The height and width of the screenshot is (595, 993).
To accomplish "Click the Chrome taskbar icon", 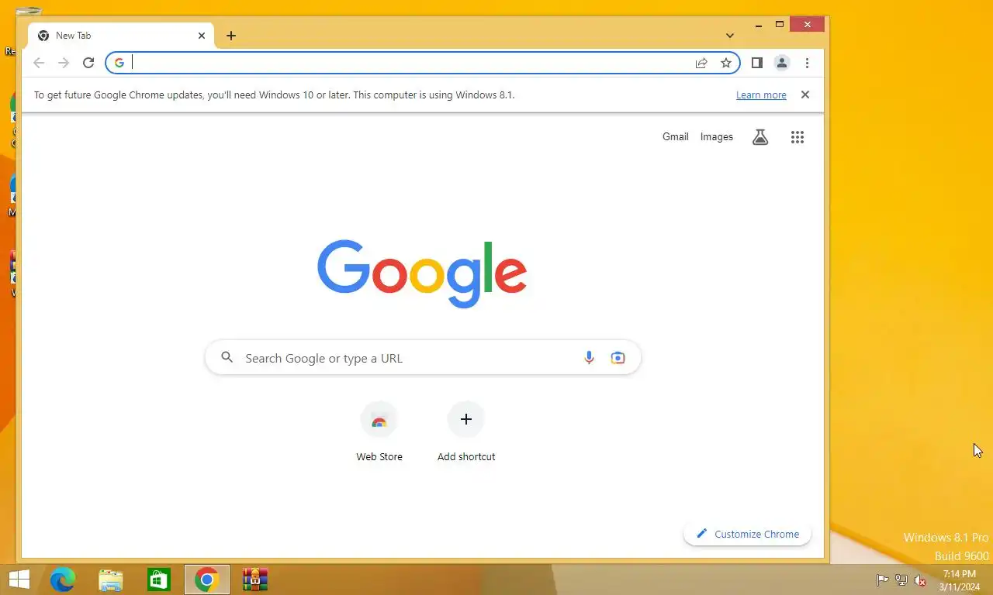I will (207, 580).
